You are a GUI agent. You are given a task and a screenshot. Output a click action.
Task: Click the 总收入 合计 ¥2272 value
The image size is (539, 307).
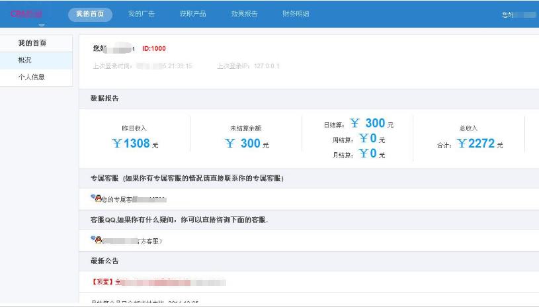[x=480, y=144]
